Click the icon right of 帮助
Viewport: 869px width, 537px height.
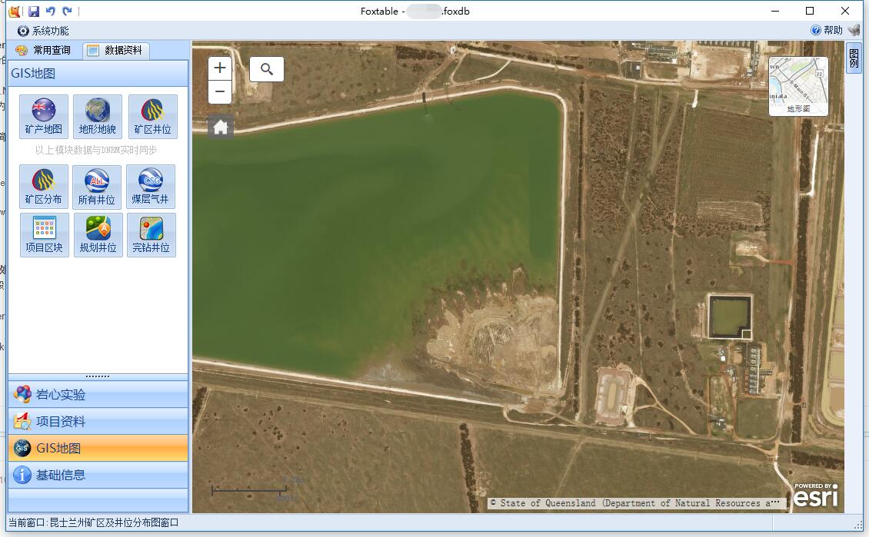pos(854,31)
